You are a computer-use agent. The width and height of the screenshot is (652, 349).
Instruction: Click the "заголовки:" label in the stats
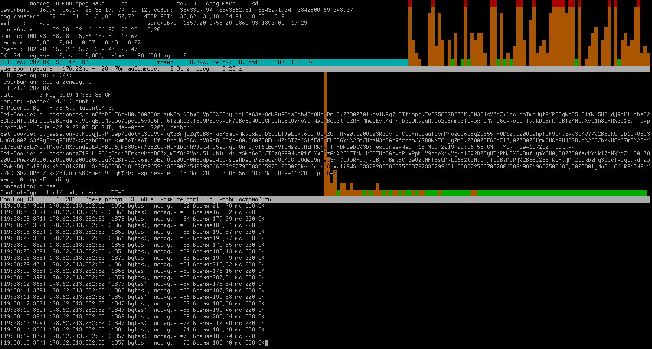point(164,23)
